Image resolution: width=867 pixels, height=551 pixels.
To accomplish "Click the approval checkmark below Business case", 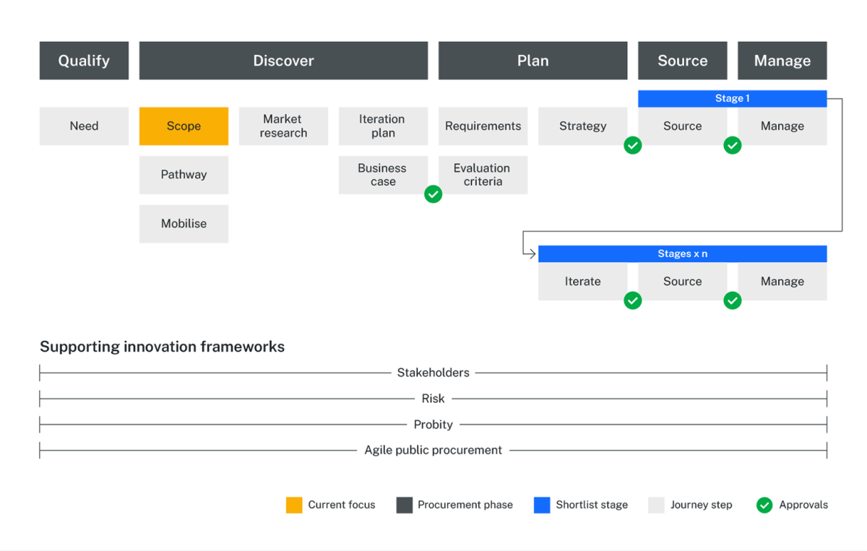I will coord(433,194).
